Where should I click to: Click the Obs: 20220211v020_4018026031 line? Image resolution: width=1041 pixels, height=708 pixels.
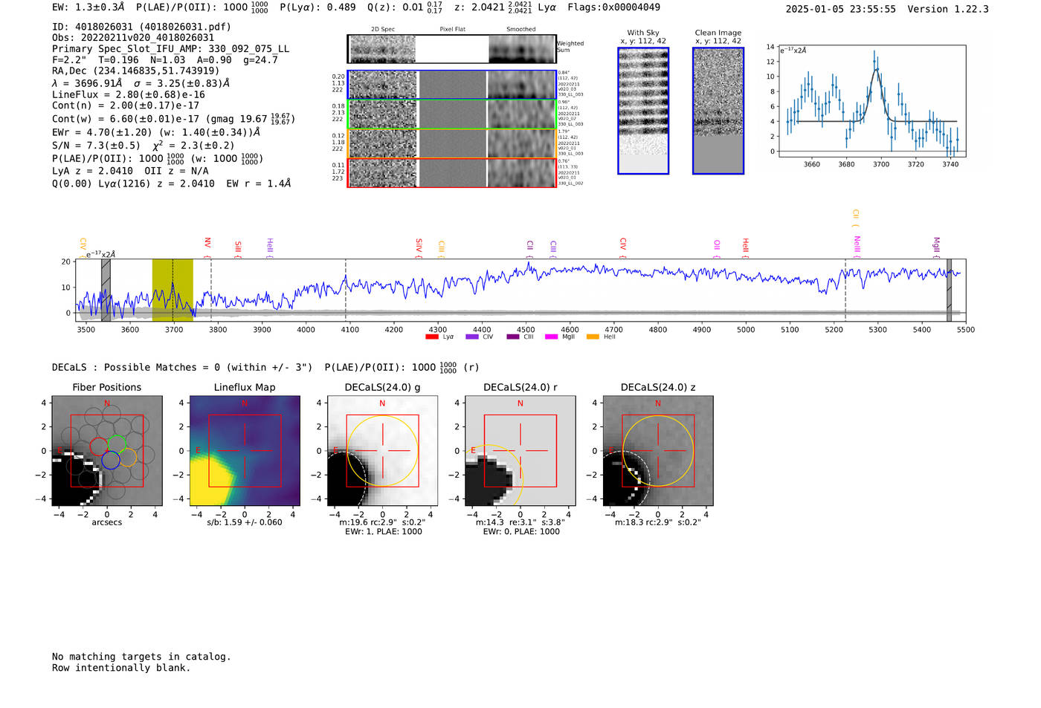[x=133, y=38]
